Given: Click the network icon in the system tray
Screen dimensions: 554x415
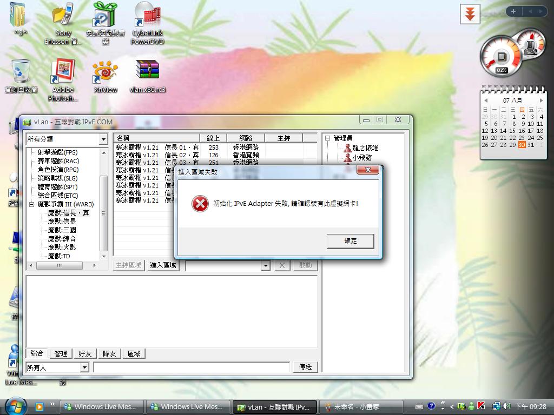Looking at the screenshot, I should pos(496,406).
